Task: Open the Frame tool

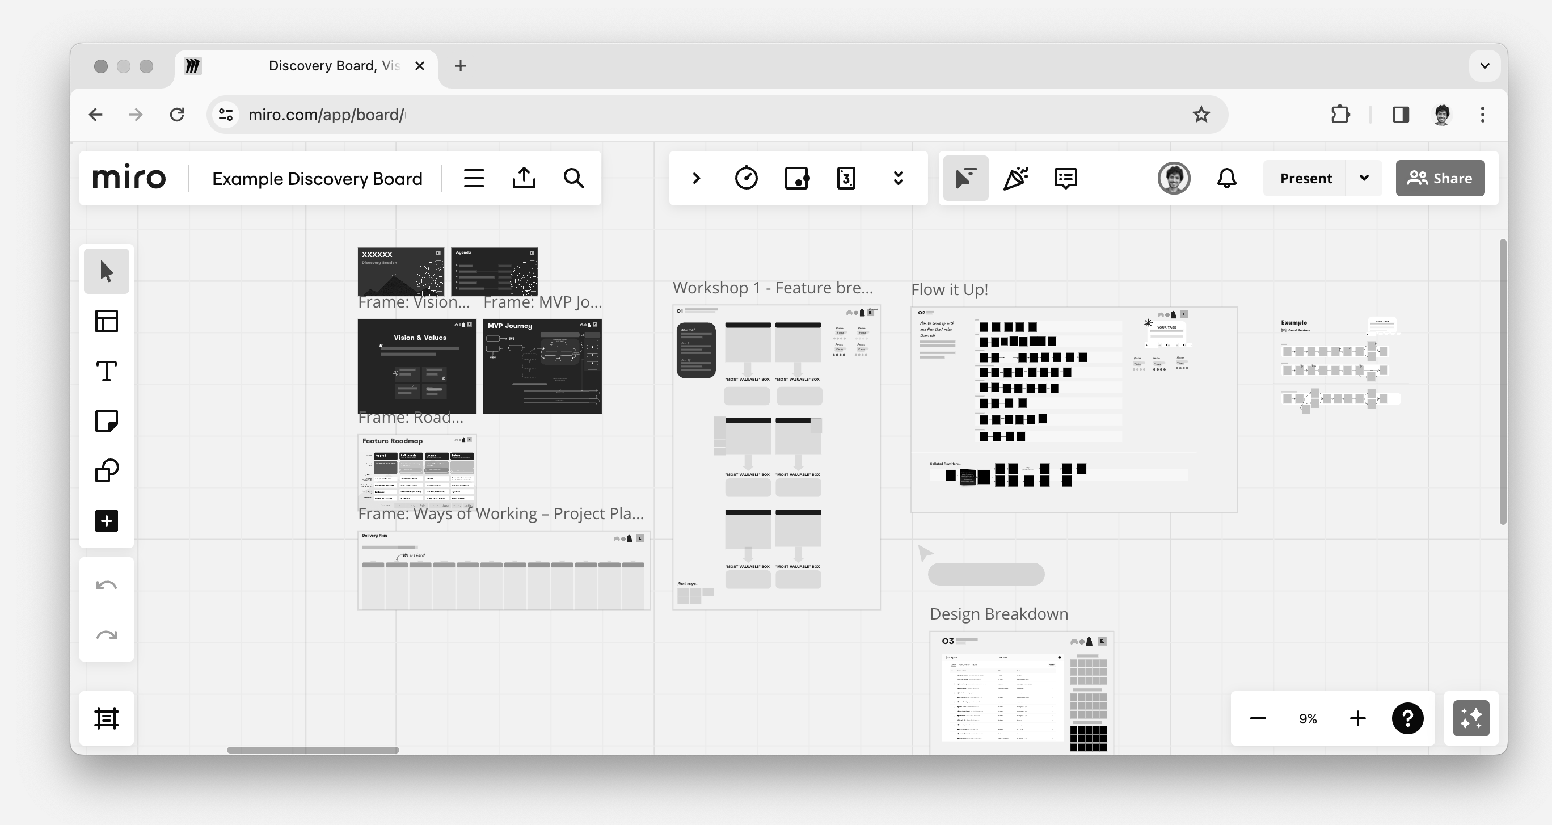Action: tap(107, 718)
